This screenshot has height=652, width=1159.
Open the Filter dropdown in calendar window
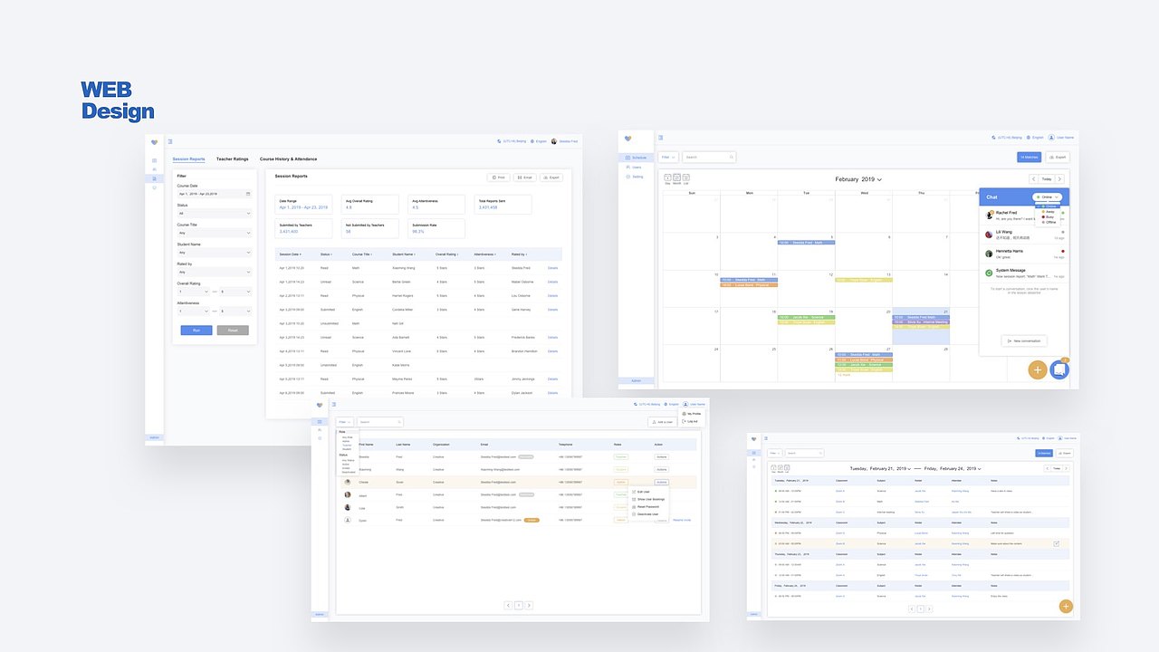pos(668,158)
